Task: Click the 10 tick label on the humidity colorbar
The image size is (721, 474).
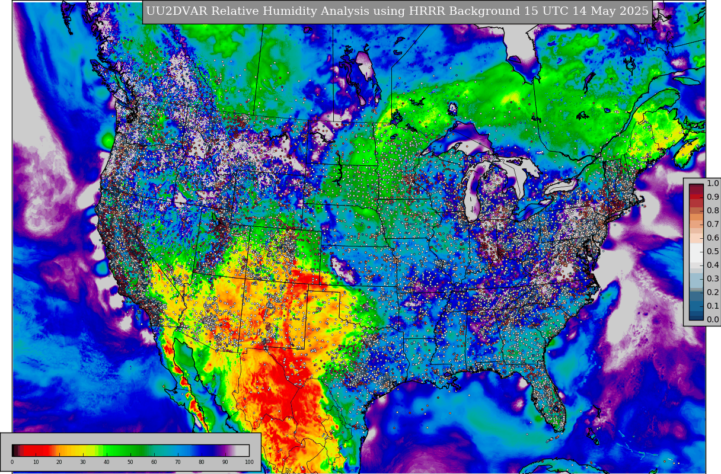Action: 36,462
